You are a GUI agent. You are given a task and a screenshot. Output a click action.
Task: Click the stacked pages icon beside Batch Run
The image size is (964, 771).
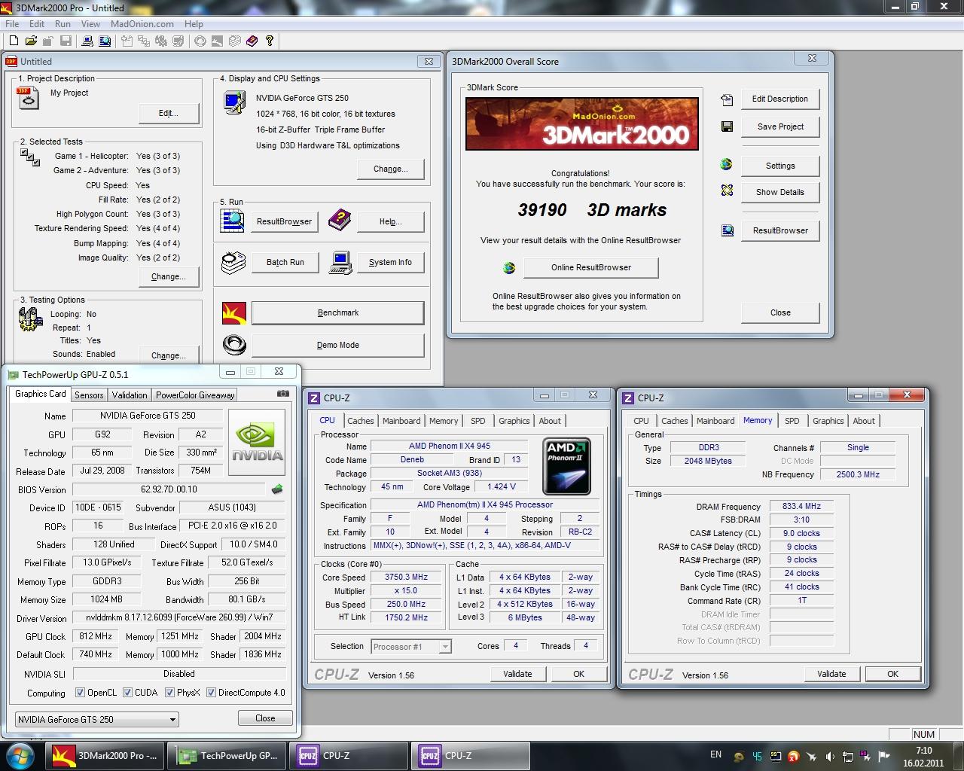pyautogui.click(x=233, y=262)
